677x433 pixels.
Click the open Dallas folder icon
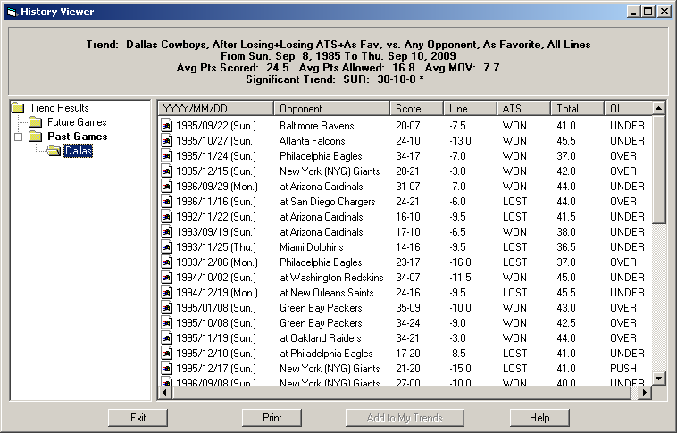pos(54,151)
